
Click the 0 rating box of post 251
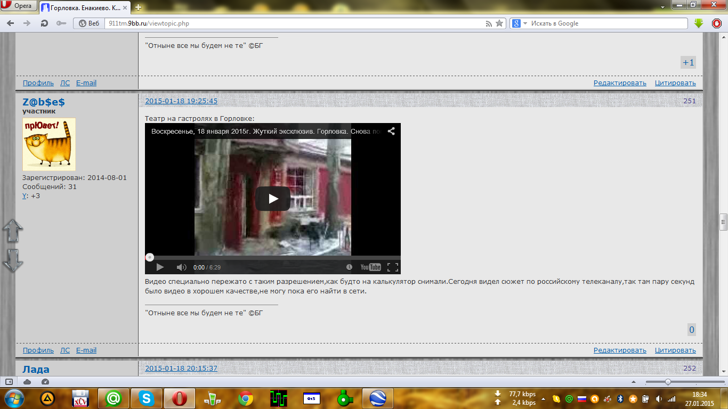pyautogui.click(x=692, y=330)
